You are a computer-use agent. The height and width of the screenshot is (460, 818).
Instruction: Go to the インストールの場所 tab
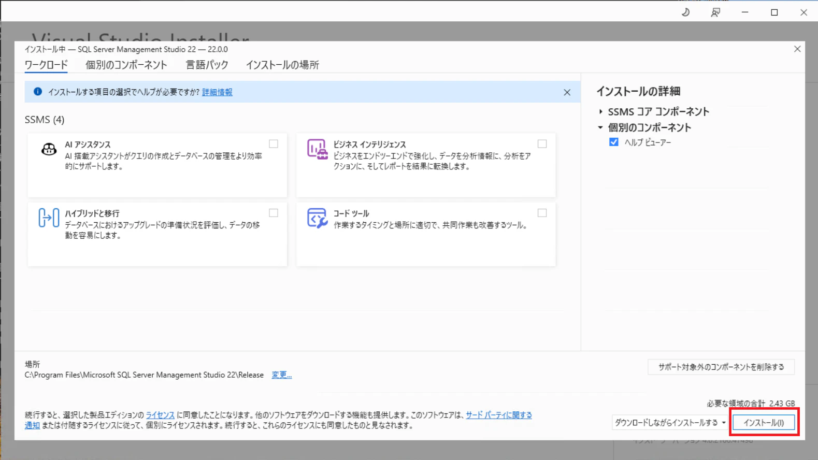pos(282,65)
